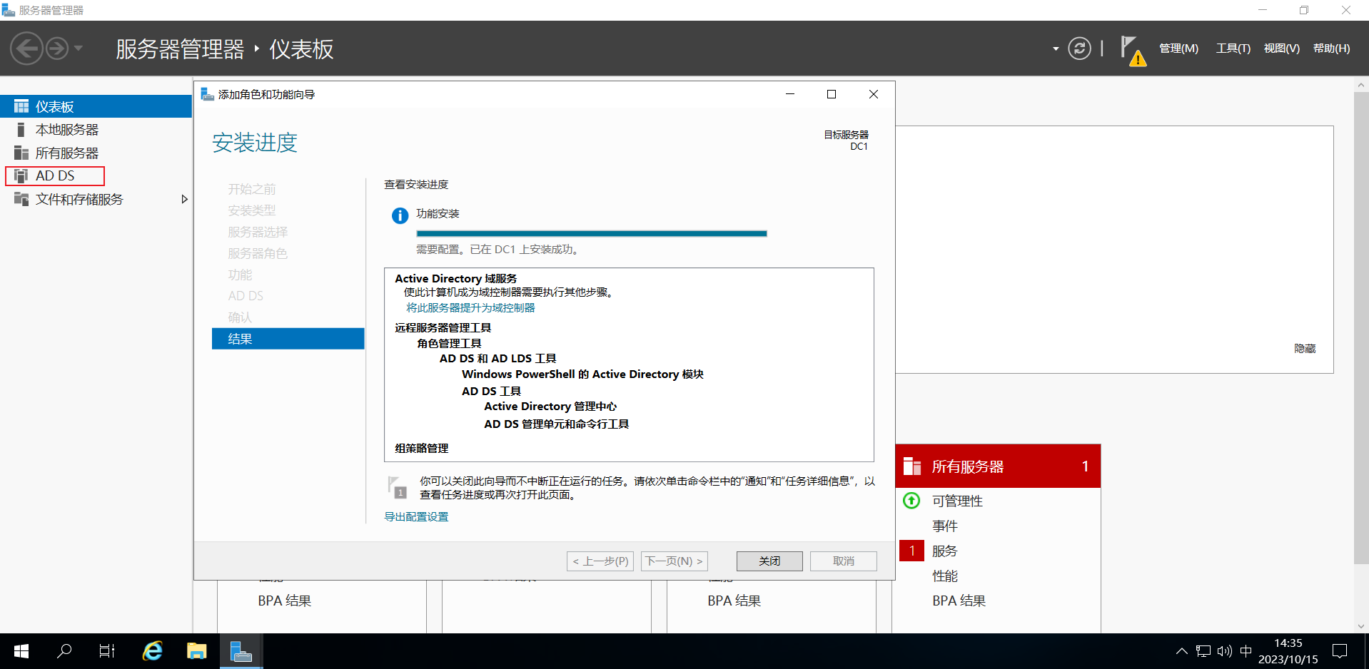Click 组策略管理 in results list
The width and height of the screenshot is (1369, 669).
421,448
